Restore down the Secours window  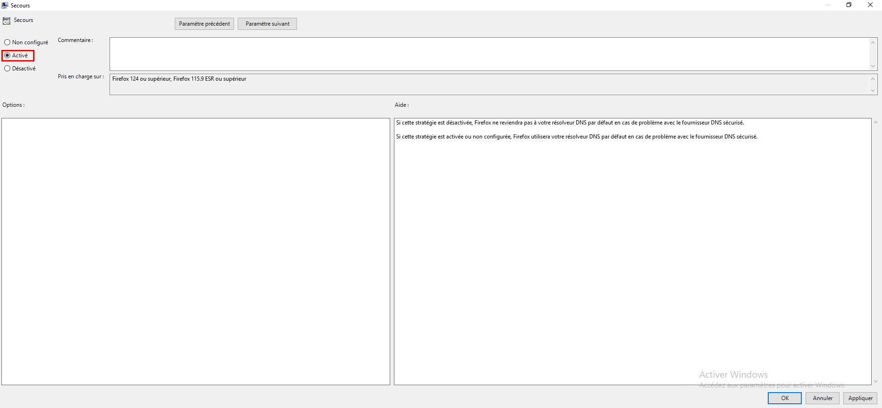[x=849, y=5]
